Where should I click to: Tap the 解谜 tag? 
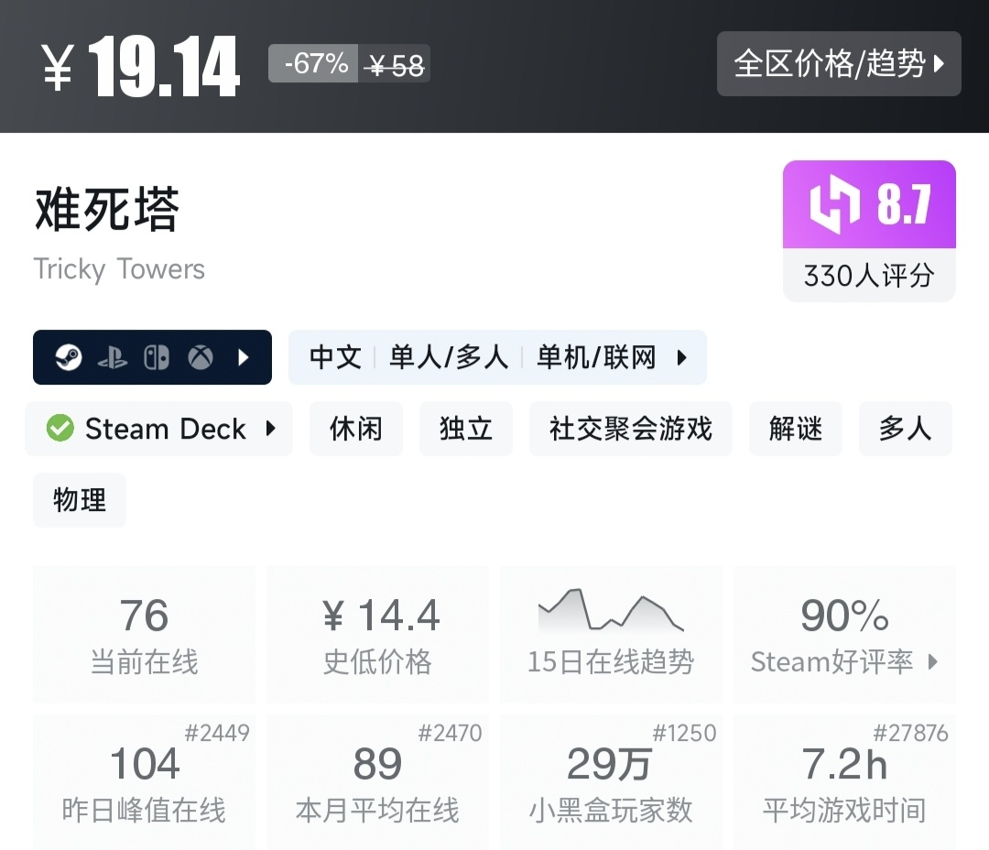tap(796, 429)
